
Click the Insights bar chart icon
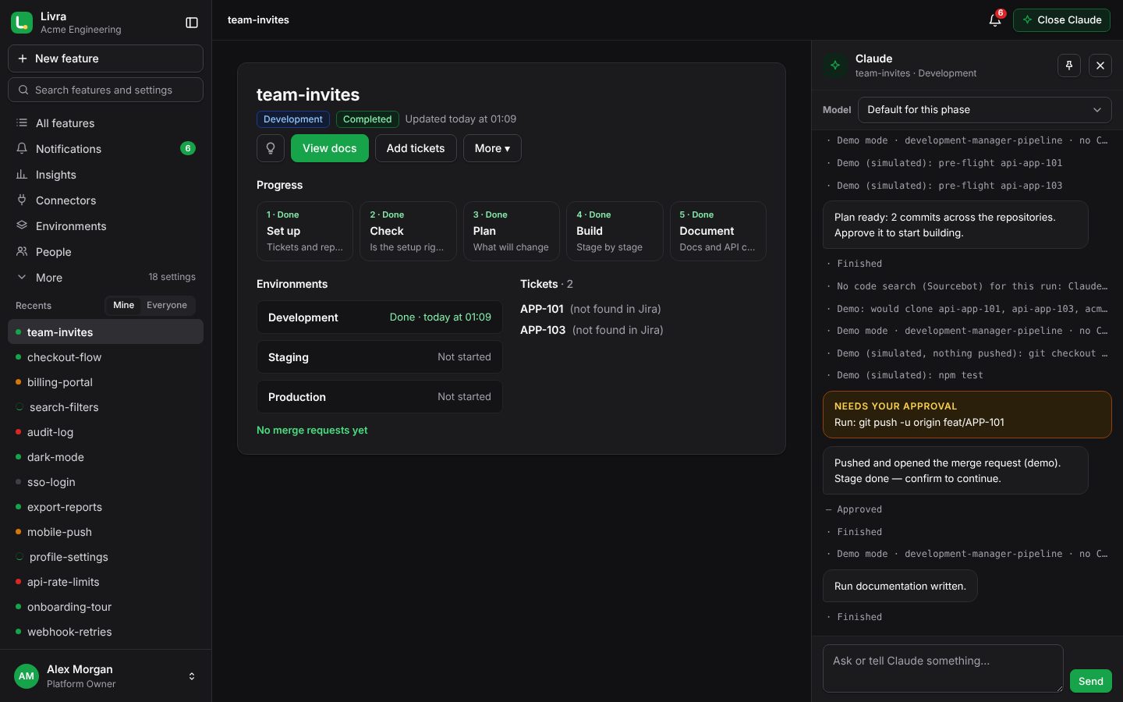coord(22,175)
